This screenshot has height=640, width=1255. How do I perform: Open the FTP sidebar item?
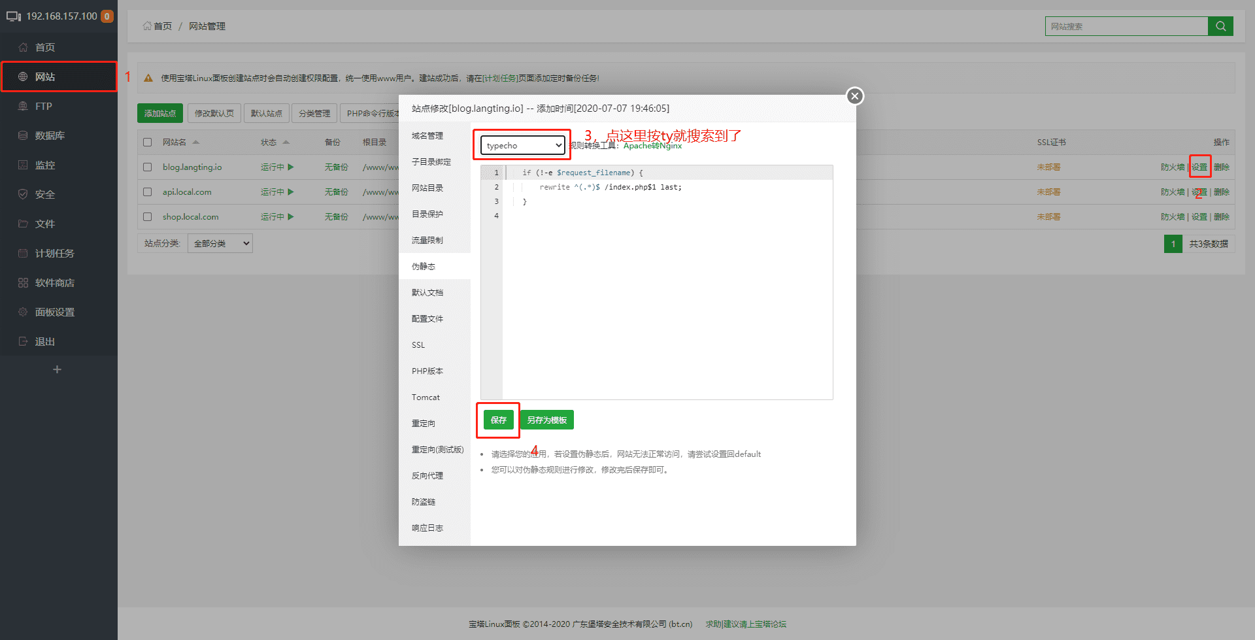[x=59, y=106]
